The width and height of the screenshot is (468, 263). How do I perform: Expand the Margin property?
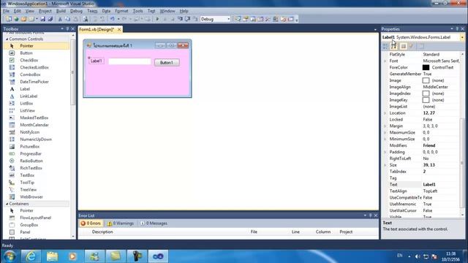click(x=385, y=126)
